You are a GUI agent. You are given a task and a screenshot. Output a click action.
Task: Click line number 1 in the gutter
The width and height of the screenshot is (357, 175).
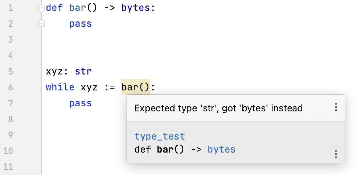click(x=10, y=8)
